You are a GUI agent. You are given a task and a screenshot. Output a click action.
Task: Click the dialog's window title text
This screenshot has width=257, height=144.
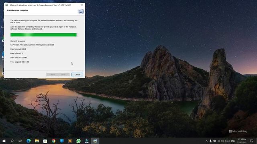pos(41,5)
